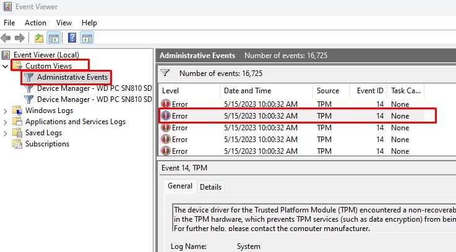Image resolution: width=456 pixels, height=252 pixels.
Task: Open the Help menu
Action: (x=89, y=23)
